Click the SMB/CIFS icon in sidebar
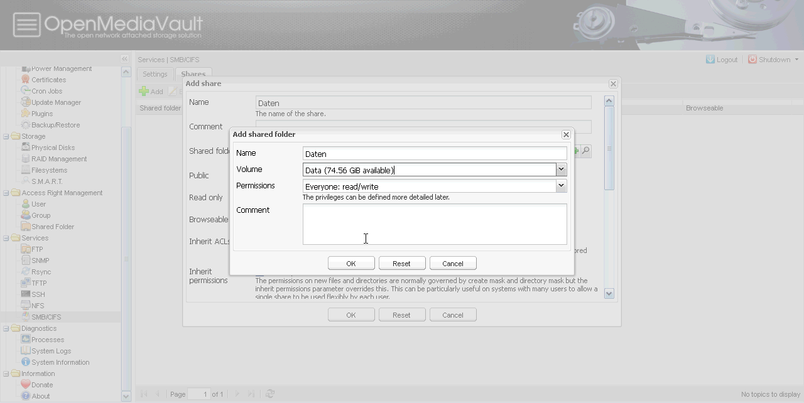This screenshot has height=403, width=804. point(26,317)
